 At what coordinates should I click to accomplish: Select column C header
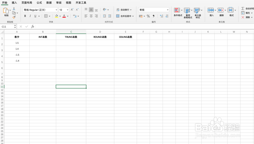71,32
